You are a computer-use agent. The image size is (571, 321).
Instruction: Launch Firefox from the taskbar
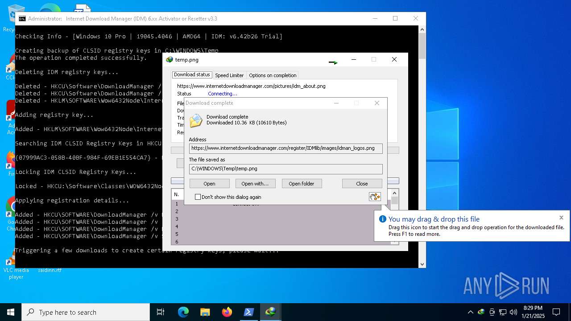(x=227, y=312)
